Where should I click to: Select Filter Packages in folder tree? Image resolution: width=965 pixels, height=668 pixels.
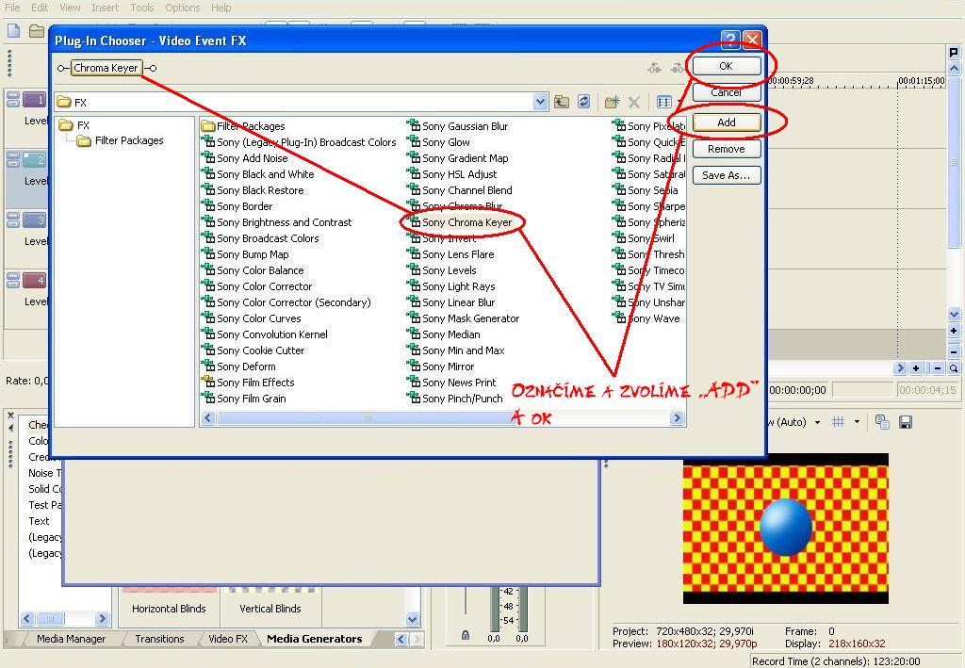121,140
